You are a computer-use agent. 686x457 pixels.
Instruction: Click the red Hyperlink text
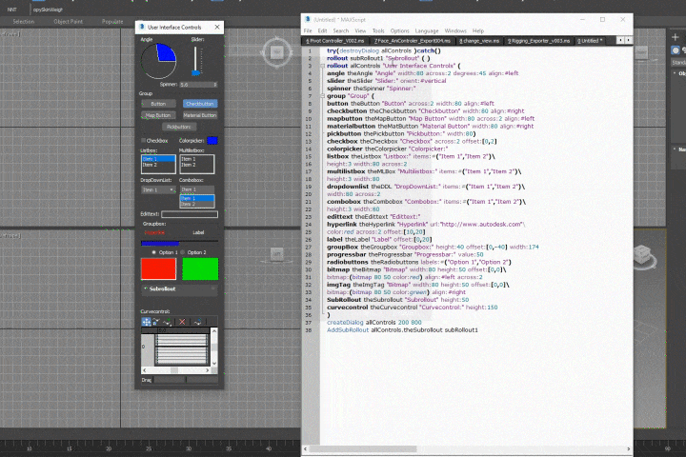pos(155,232)
